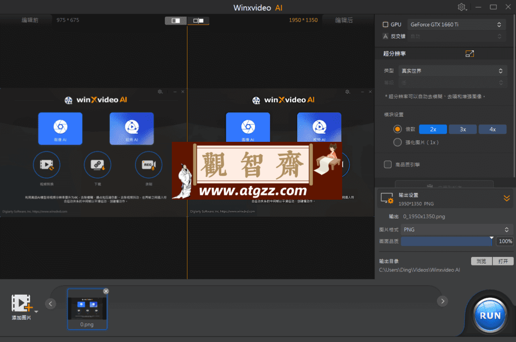Click the GPU chip icon
Image resolution: width=516 pixels, height=342 pixels.
click(385, 25)
